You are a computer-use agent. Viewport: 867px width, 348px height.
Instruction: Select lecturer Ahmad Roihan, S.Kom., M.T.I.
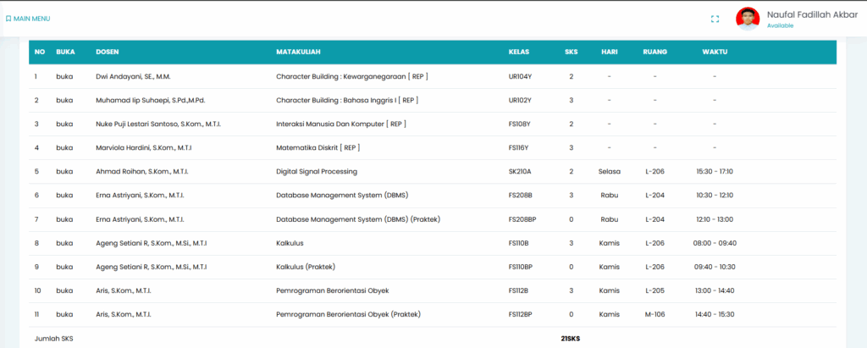(144, 172)
